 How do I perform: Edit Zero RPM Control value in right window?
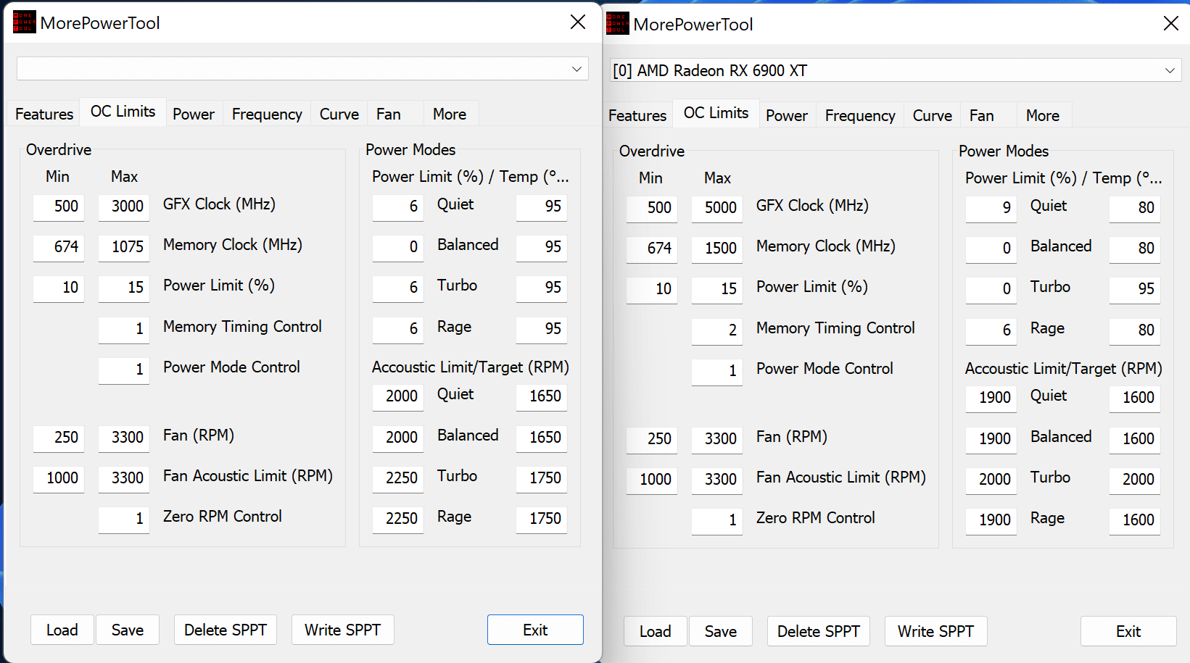(x=717, y=520)
